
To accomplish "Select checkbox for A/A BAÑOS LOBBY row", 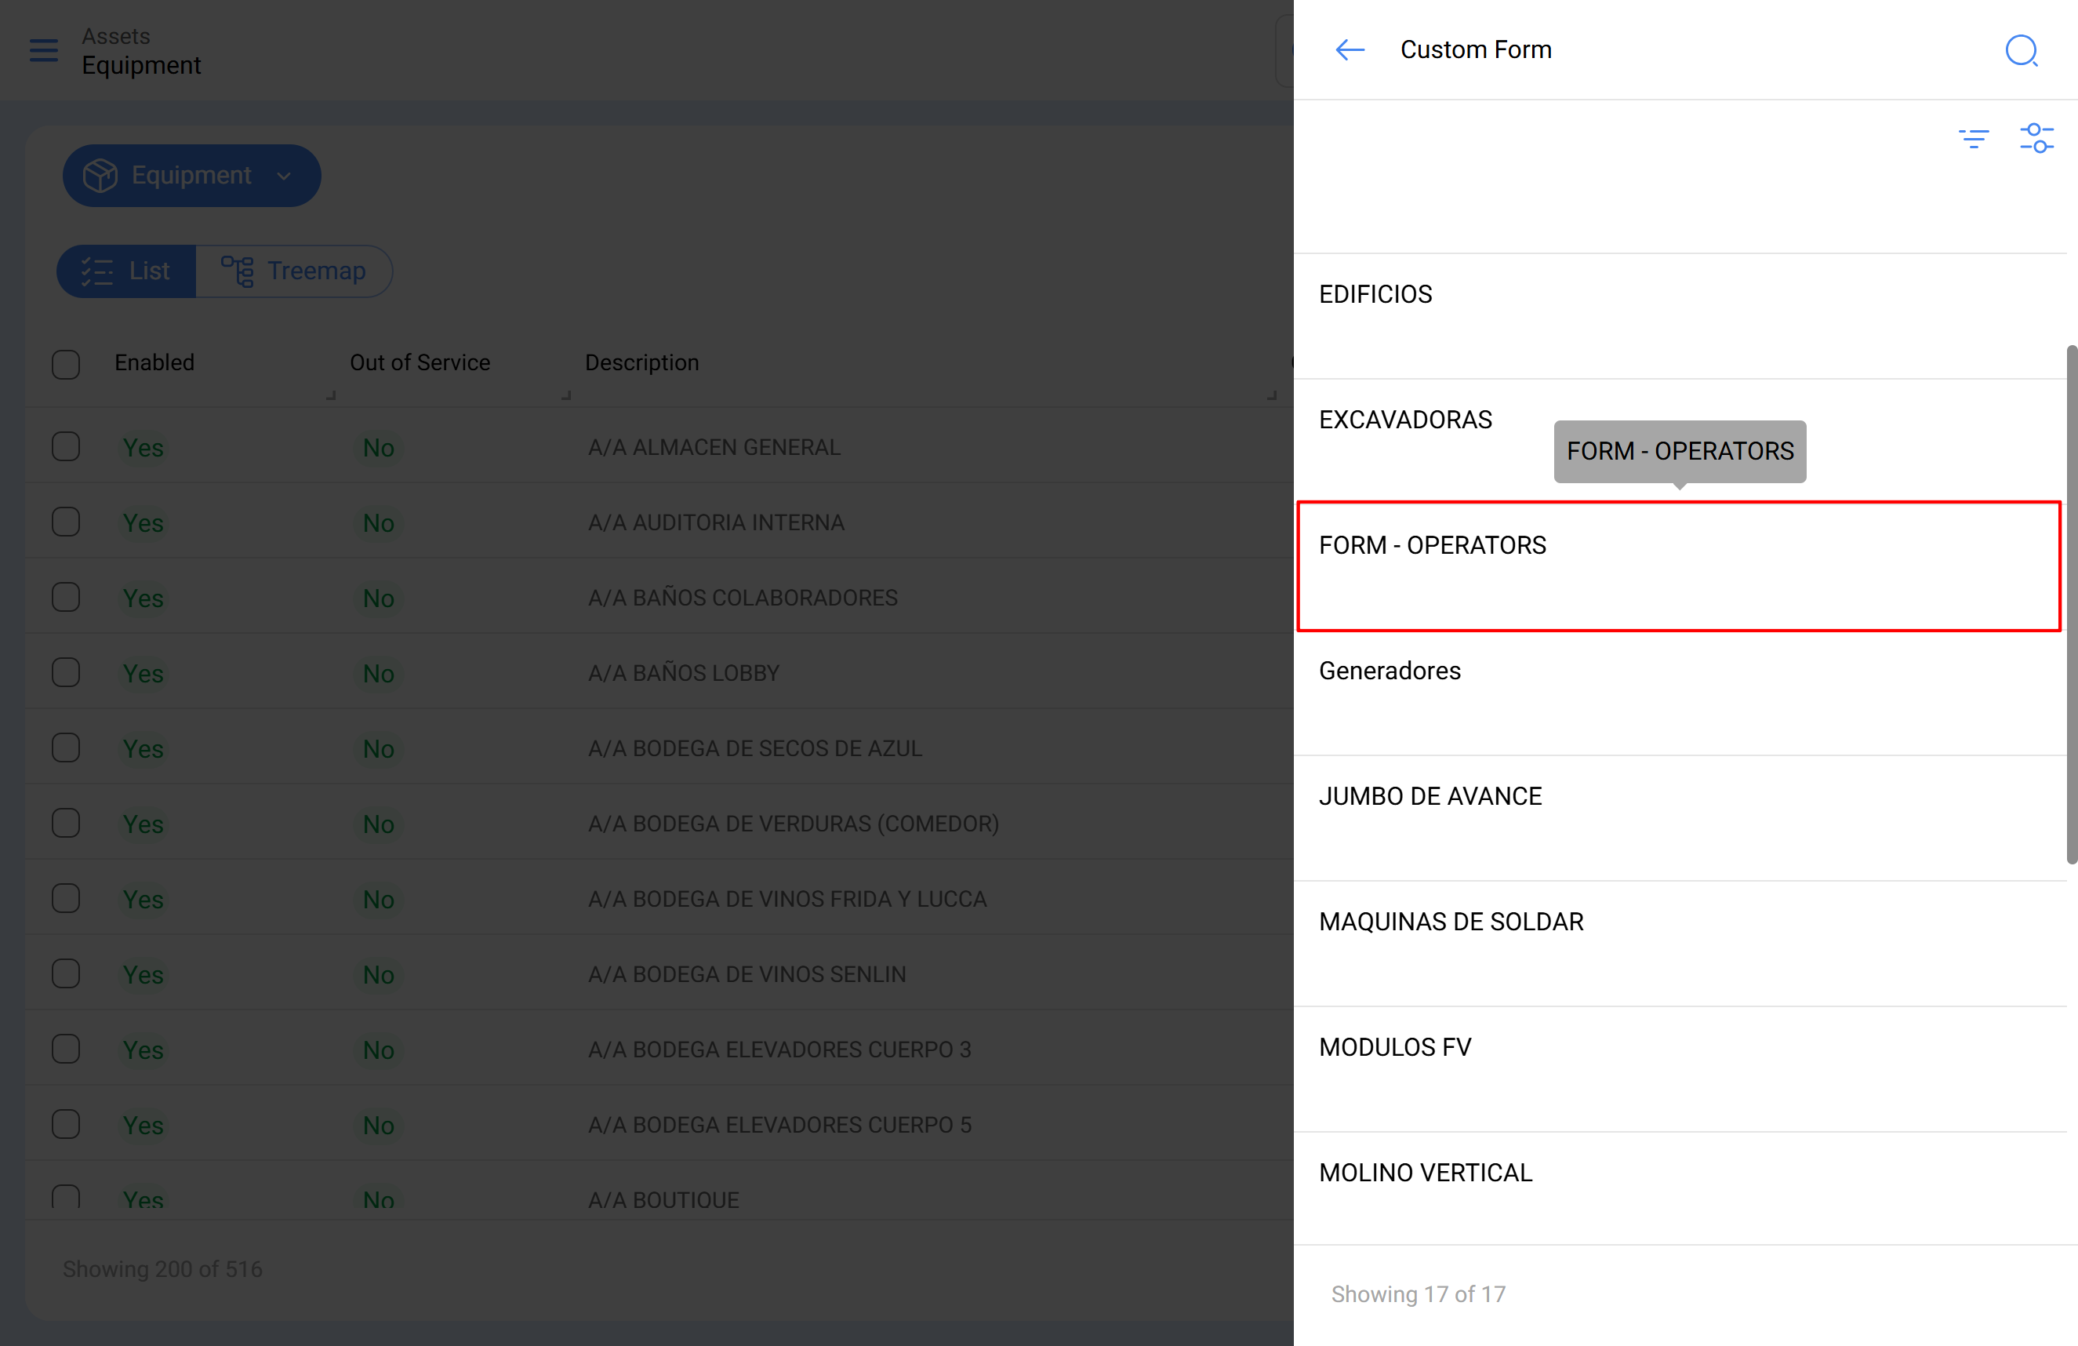I will click(x=66, y=672).
